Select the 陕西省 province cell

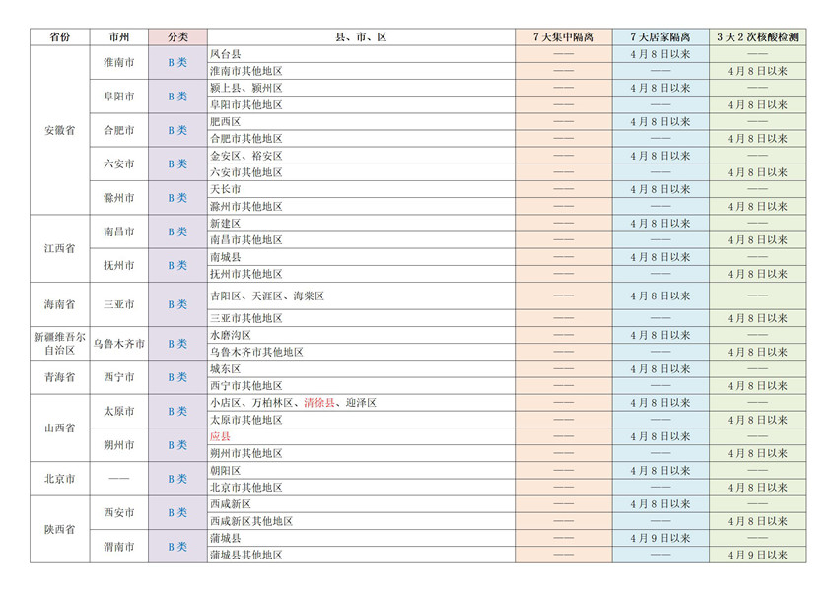tap(59, 529)
